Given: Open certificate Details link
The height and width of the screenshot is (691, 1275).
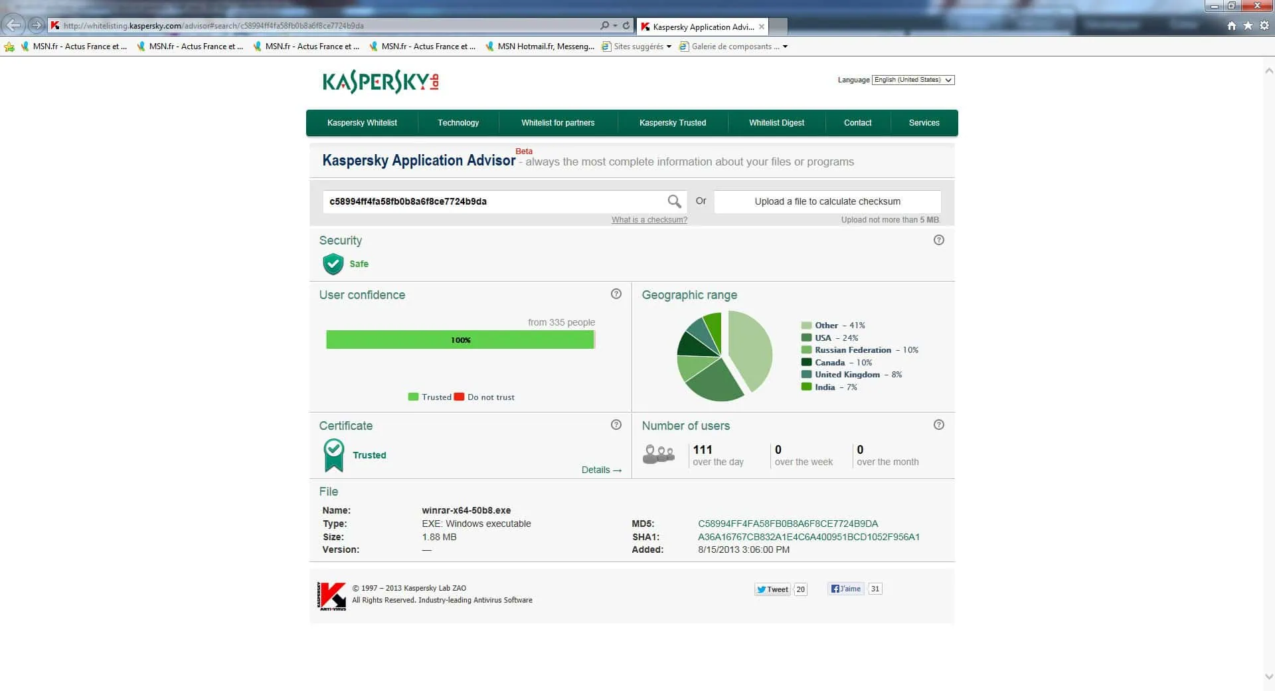Looking at the screenshot, I should (601, 470).
